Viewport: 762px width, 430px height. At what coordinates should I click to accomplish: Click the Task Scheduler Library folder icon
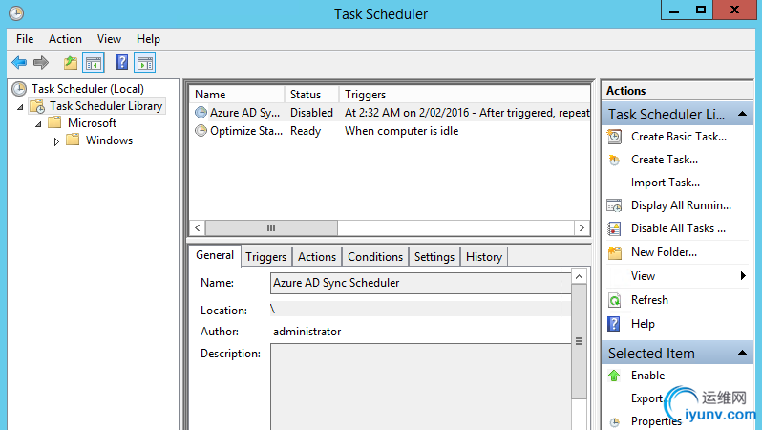pos(37,106)
